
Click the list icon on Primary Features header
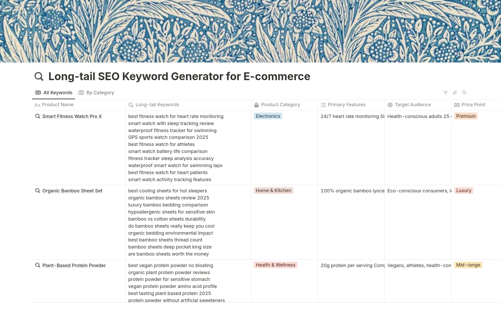click(323, 105)
